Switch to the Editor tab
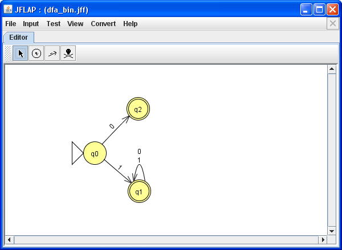The image size is (342, 250). pyautogui.click(x=18, y=37)
